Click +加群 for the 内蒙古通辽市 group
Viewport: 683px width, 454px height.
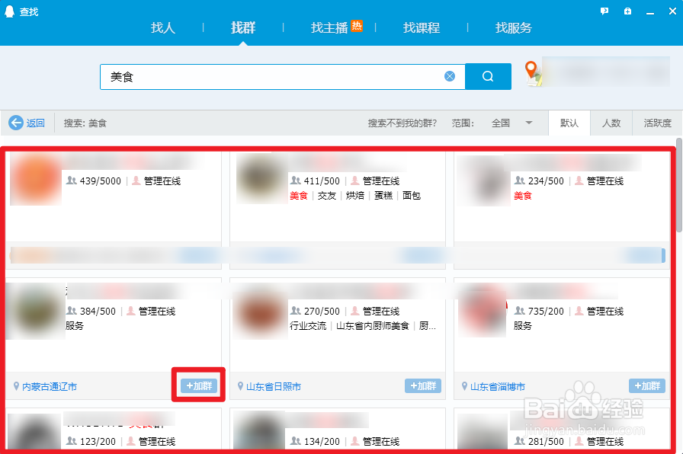pyautogui.click(x=199, y=385)
